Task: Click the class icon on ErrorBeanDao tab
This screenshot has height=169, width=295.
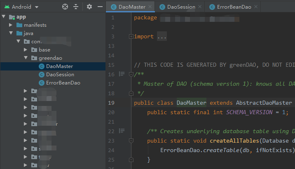Action: [212, 7]
